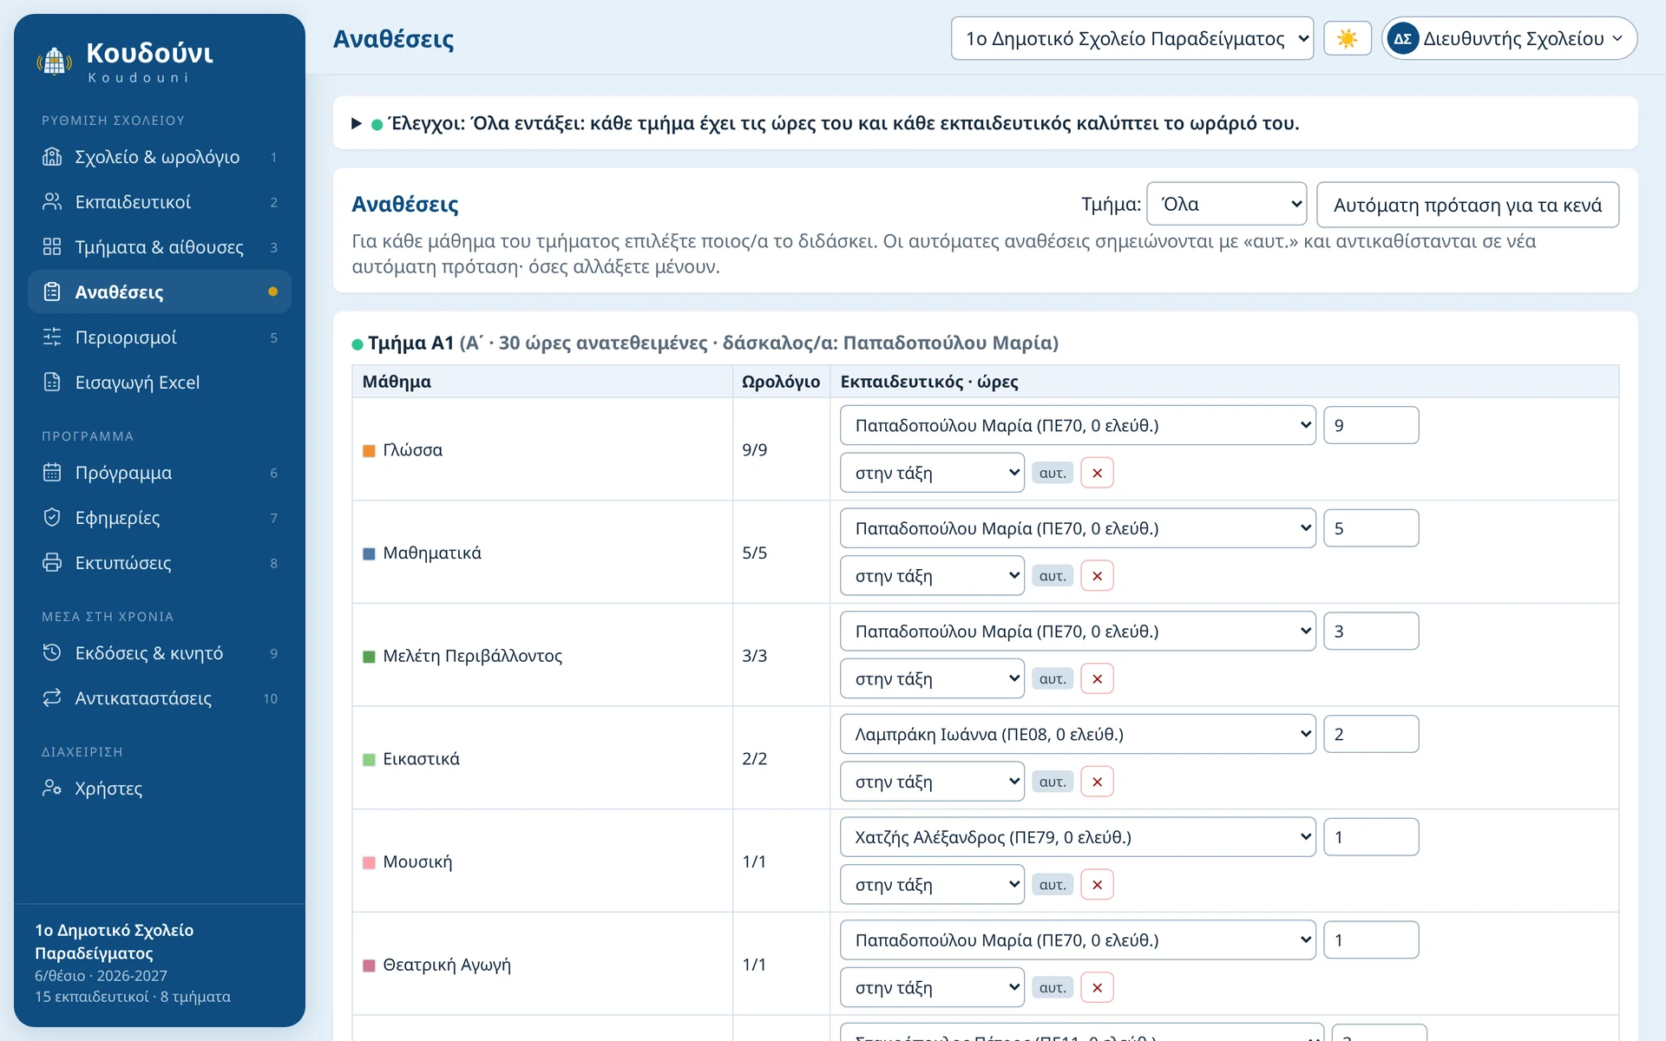Viewport: 1666px width, 1041px height.
Task: Expand the Έλεγχοι checks disclosure triangle
Action: click(357, 123)
